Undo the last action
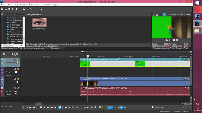202x113 pixels. pos(31,9)
